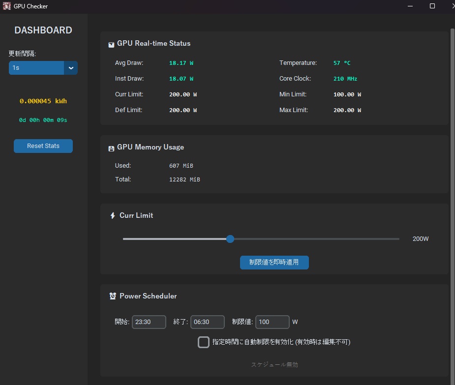Screen dimensions: 455x385
Task: Click the Temperature value 57 °C
Action: pyautogui.click(x=342, y=63)
